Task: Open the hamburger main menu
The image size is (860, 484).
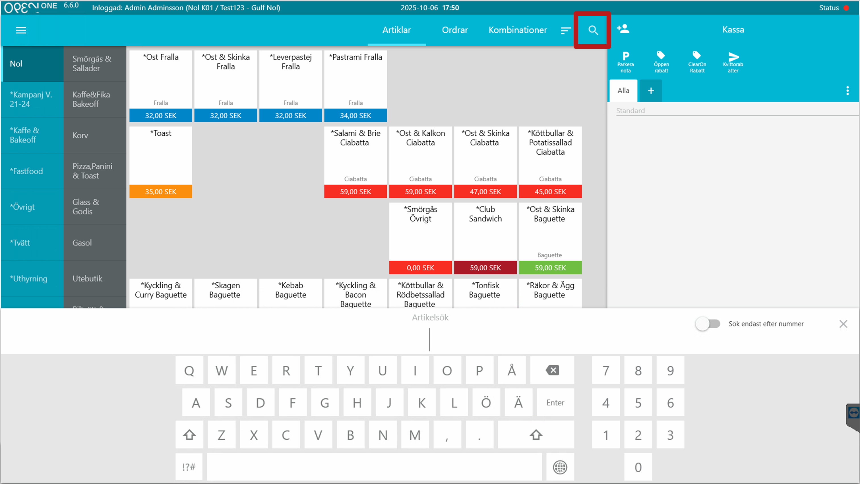Action: click(21, 30)
